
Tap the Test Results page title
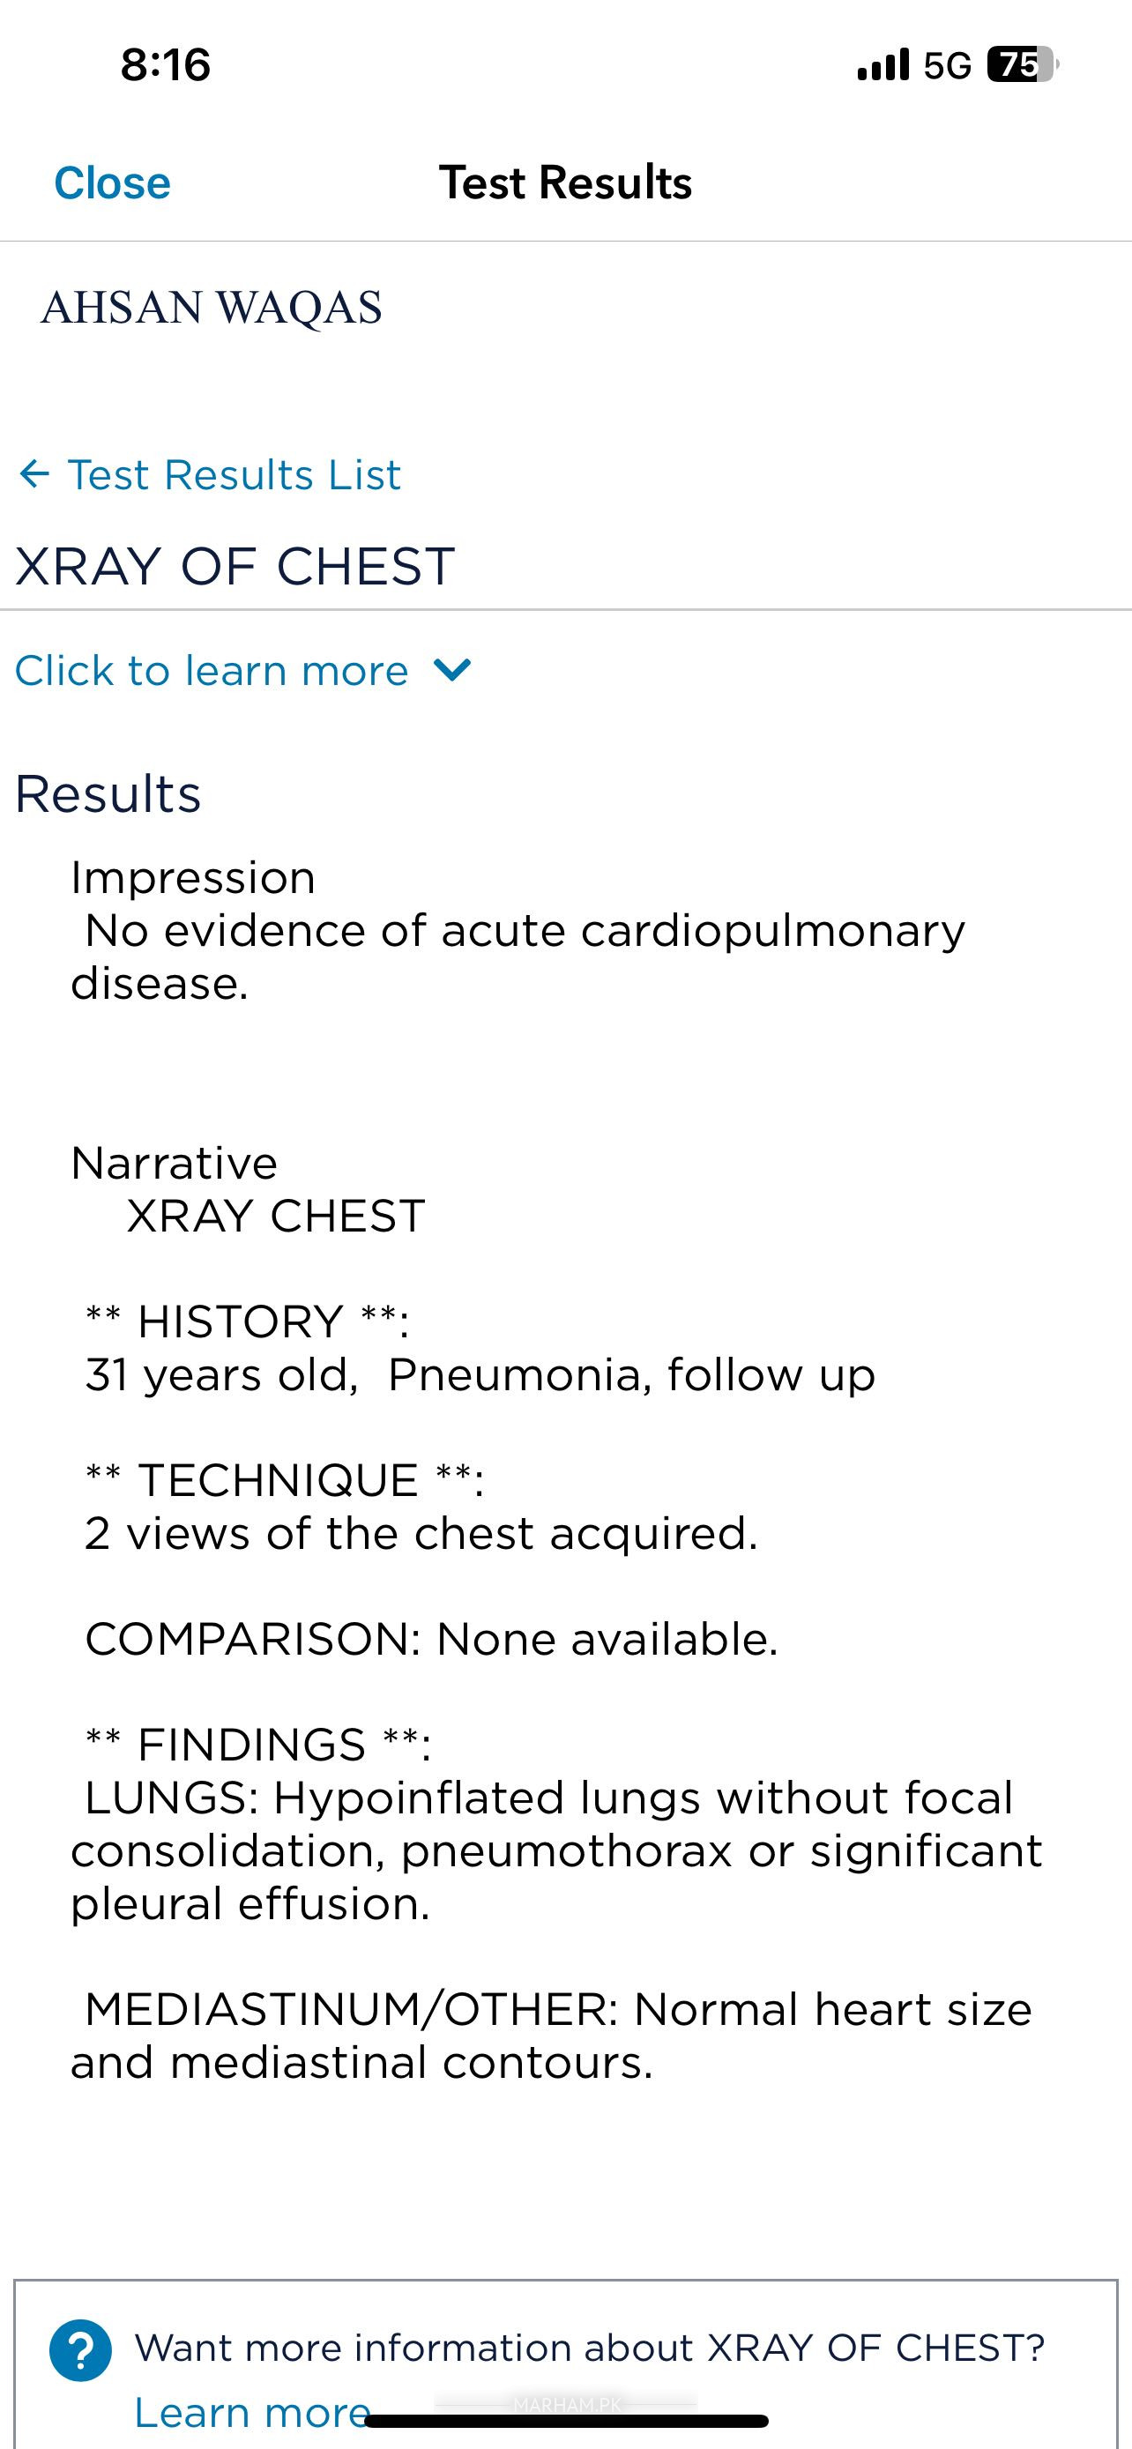click(565, 182)
